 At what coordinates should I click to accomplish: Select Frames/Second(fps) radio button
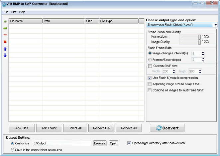150,60
